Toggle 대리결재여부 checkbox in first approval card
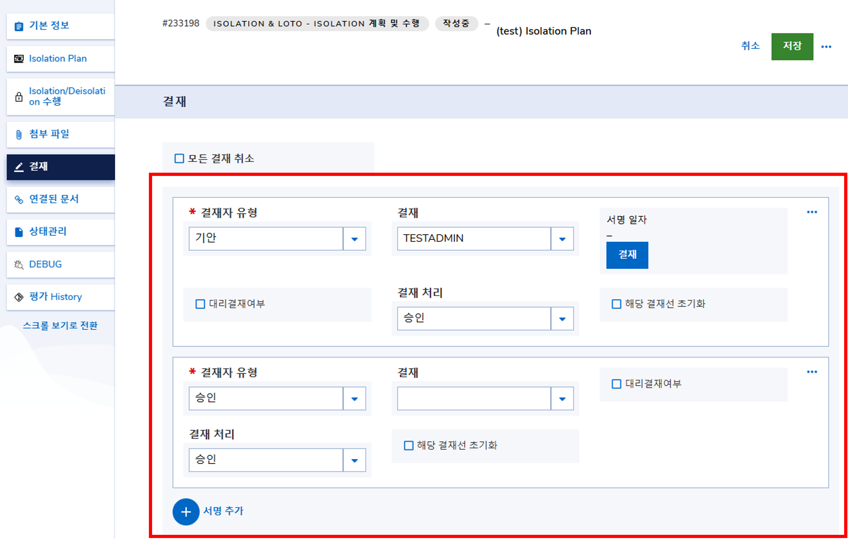848x539 pixels. tap(200, 304)
